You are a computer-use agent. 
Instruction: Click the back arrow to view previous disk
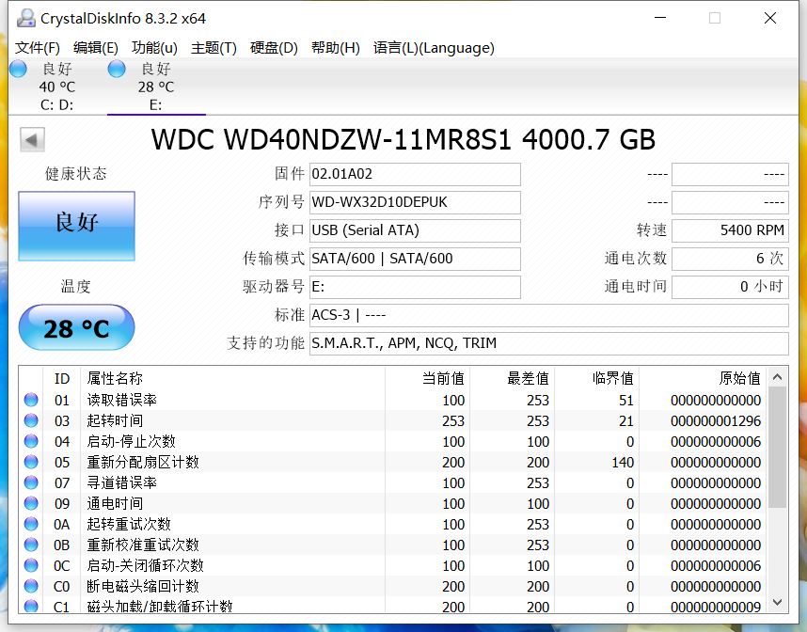31,139
